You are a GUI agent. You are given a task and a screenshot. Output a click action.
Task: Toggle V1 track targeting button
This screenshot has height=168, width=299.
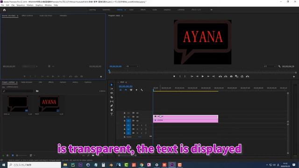128,121
